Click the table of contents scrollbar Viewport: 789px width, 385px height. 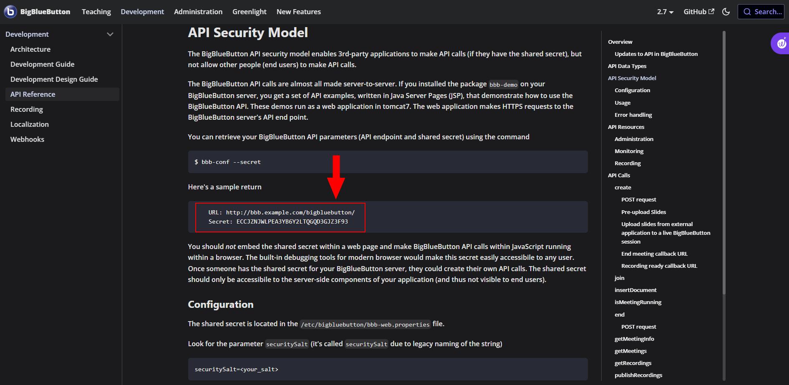[724, 163]
